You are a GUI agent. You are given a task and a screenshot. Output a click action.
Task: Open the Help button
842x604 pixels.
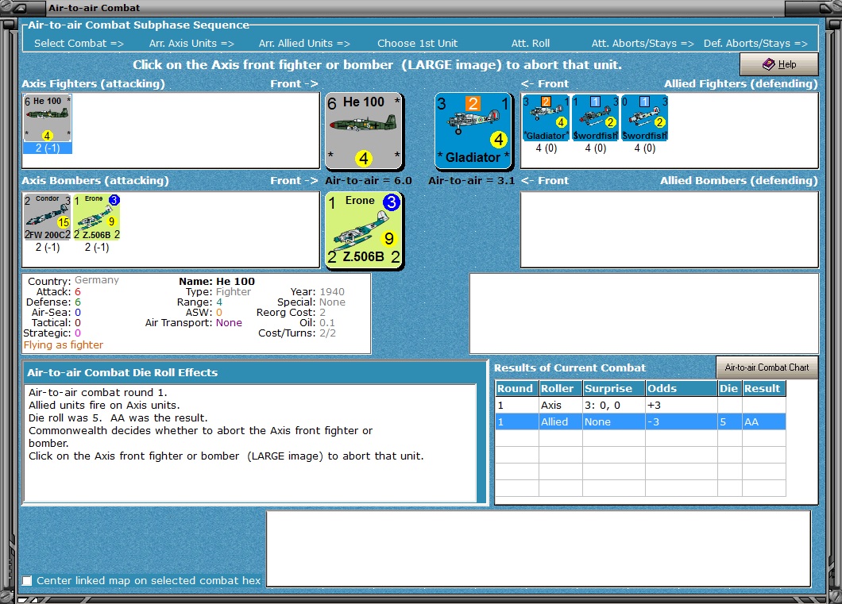pos(778,64)
